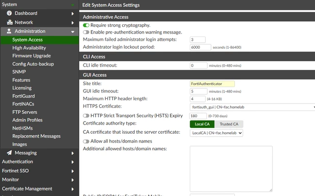Click Administrator login lockout period field

tap(200, 47)
